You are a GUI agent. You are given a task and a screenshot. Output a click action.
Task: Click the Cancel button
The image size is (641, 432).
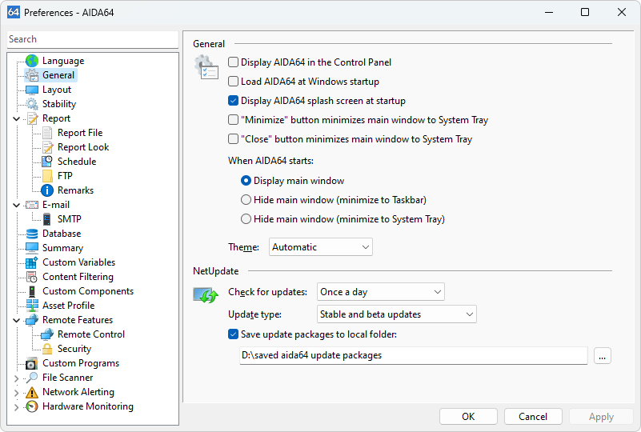(533, 416)
